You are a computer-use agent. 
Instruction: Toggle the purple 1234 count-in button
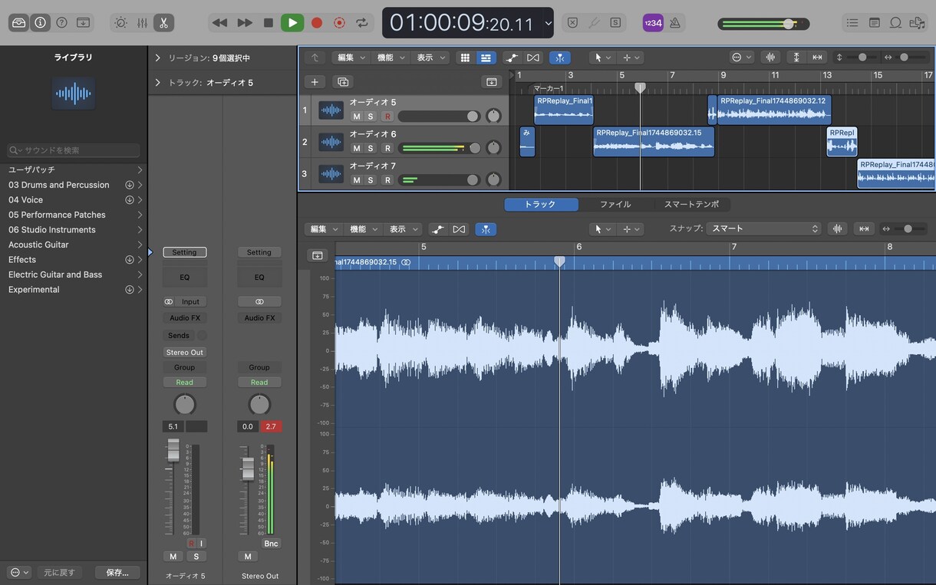coord(653,22)
